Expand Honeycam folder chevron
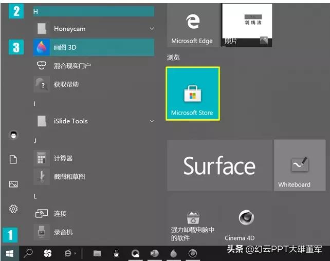This screenshot has width=330, height=261. 152,29
